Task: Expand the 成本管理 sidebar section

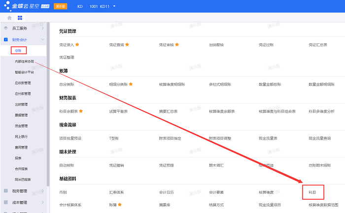Action: point(43,202)
